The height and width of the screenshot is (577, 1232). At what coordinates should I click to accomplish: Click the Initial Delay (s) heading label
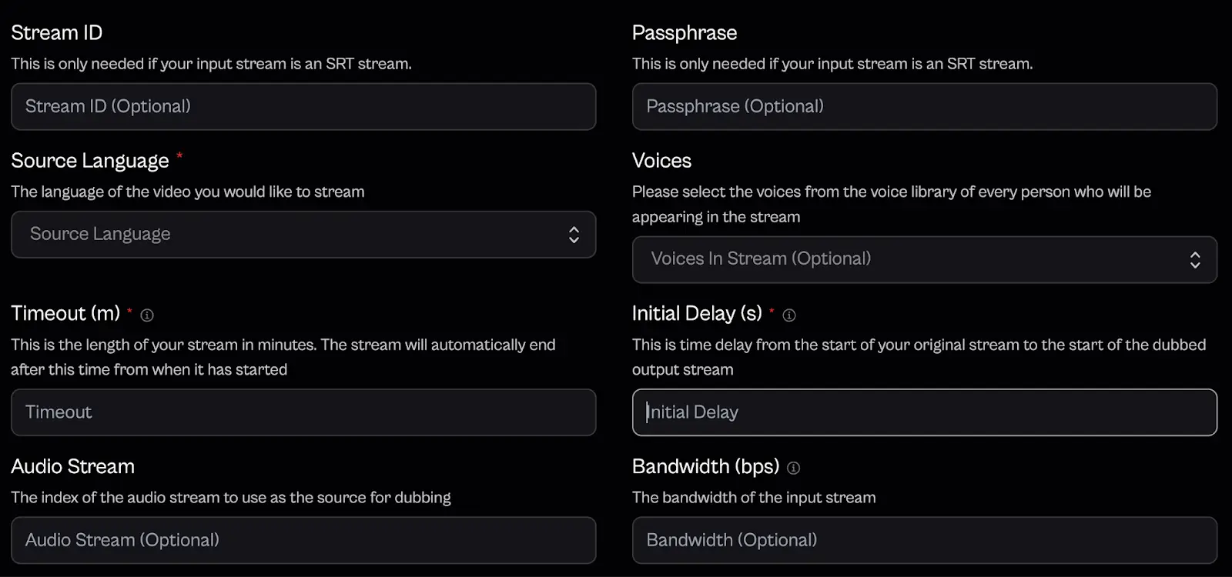pyautogui.click(x=697, y=314)
